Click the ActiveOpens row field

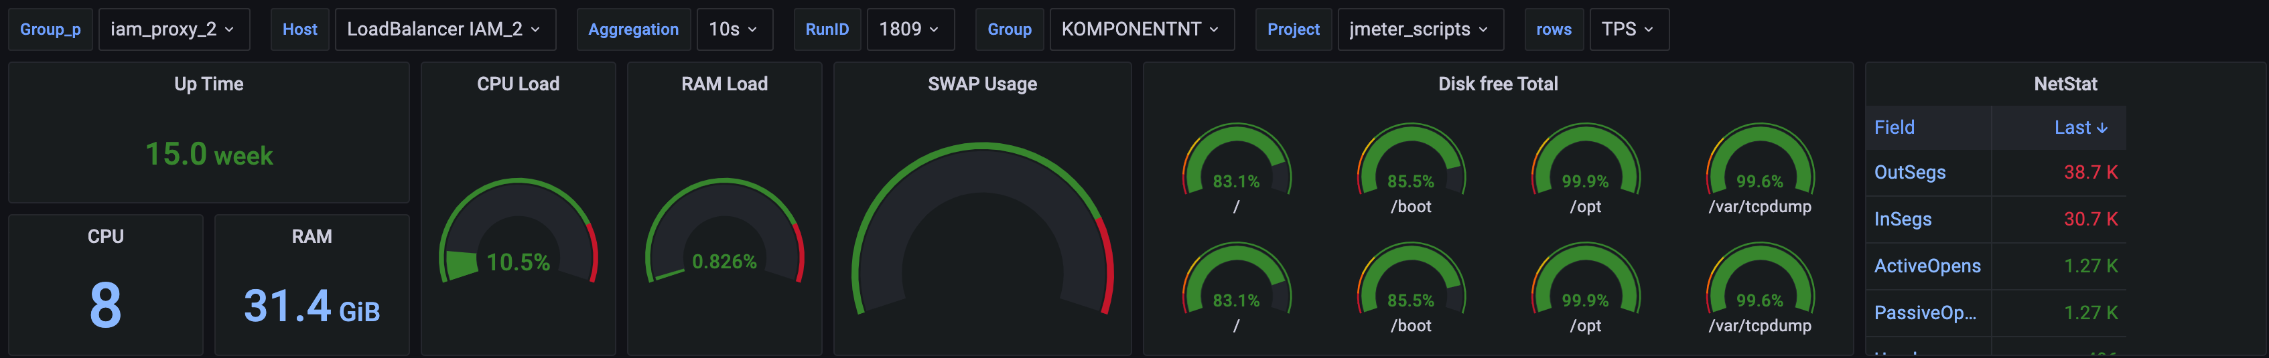pos(1927,266)
